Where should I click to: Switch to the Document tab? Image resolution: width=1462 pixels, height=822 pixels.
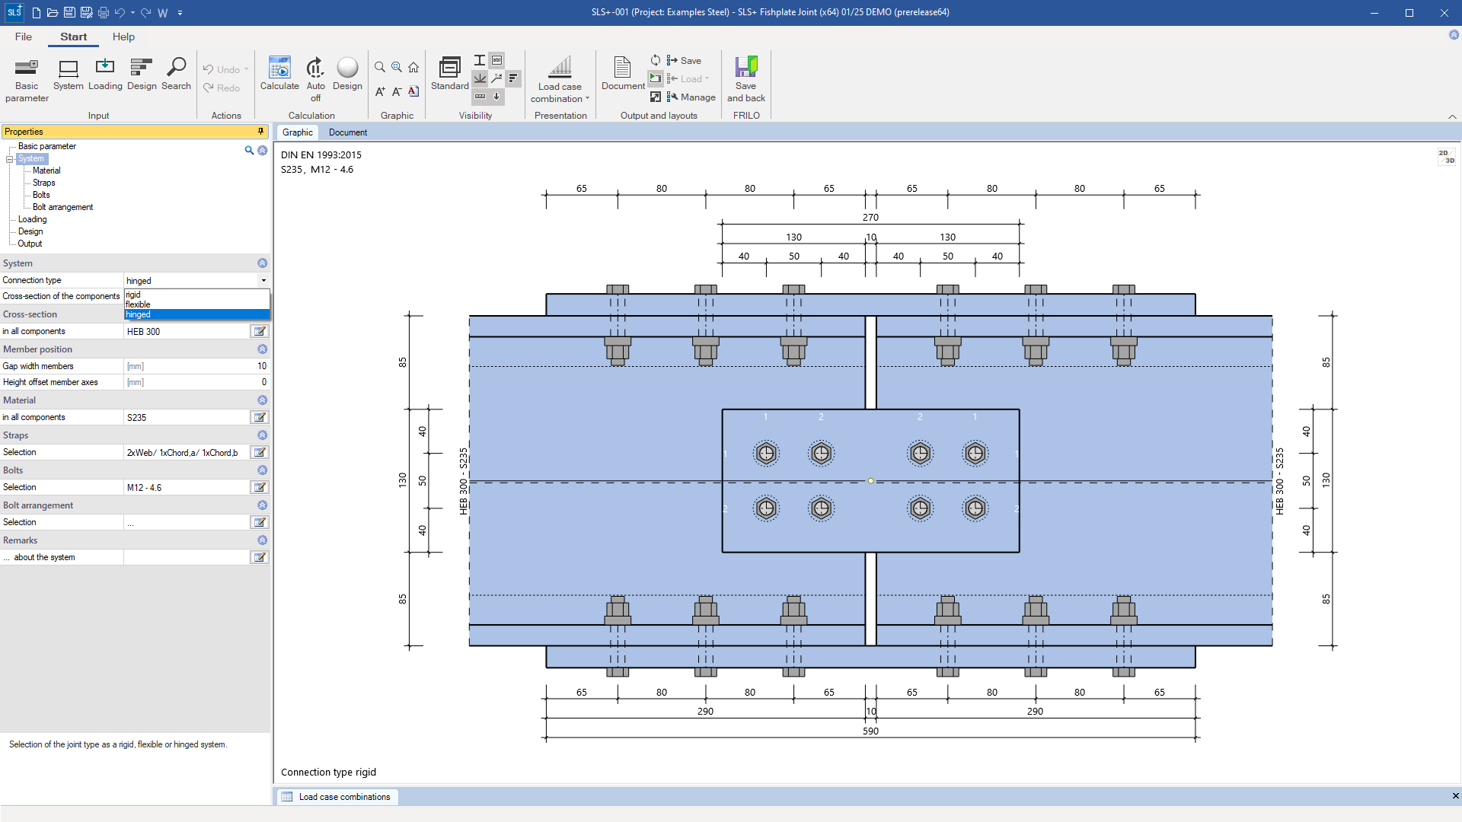(x=347, y=132)
